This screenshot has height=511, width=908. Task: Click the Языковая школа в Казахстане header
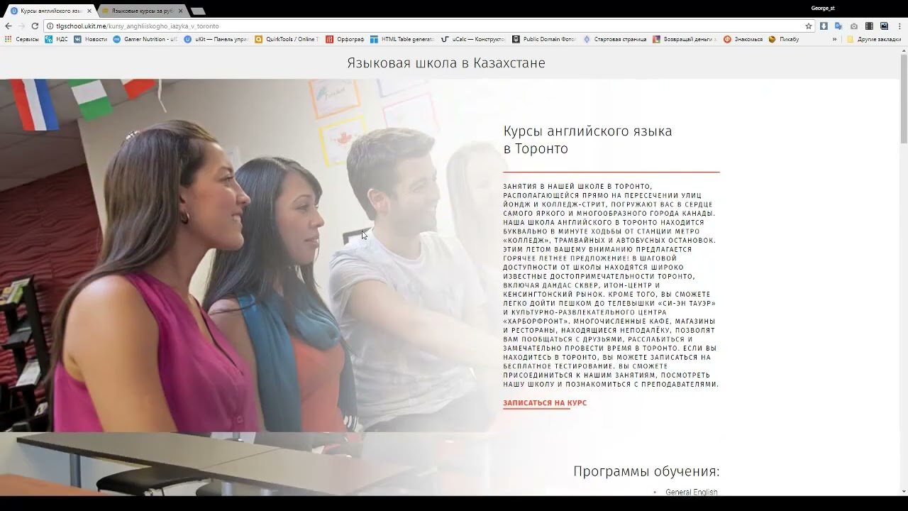coord(446,63)
